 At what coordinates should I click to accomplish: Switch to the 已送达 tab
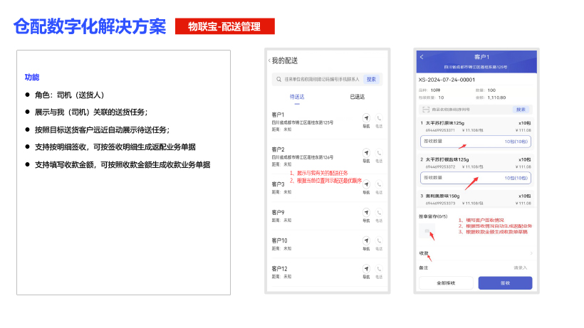pyautogui.click(x=357, y=97)
